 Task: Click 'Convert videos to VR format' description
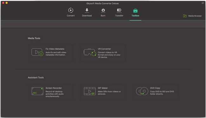click(109, 55)
